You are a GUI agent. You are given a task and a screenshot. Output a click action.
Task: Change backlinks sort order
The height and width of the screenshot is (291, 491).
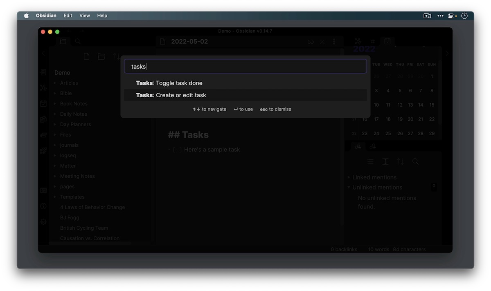401,162
